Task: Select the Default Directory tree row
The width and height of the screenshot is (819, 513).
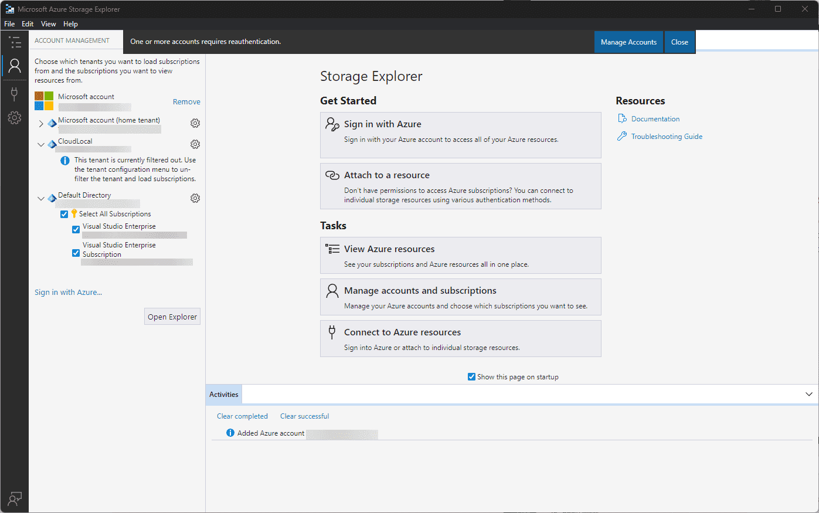Action: click(x=117, y=199)
